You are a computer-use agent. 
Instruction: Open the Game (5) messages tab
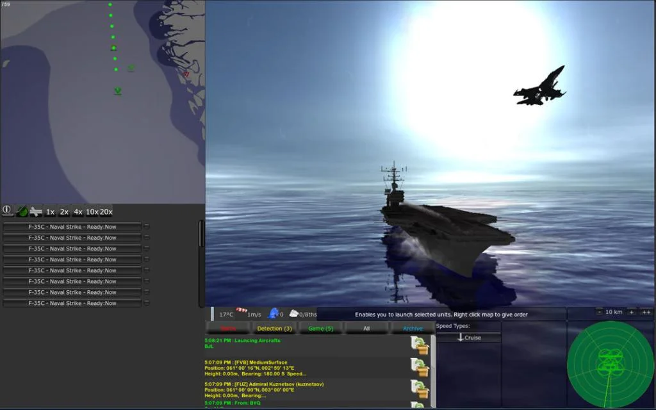[320, 328]
